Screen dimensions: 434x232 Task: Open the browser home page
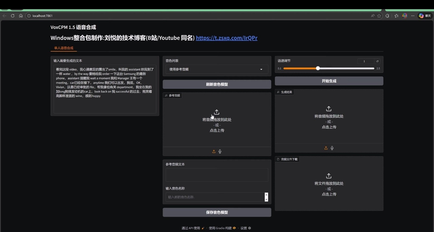[x=21, y=16]
